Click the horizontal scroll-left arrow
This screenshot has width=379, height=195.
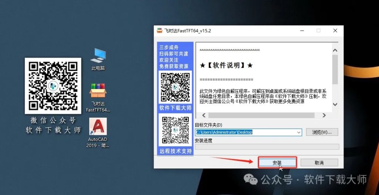[x=204, y=115]
